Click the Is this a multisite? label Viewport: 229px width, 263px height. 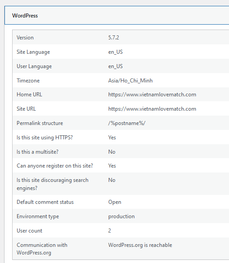(38, 152)
